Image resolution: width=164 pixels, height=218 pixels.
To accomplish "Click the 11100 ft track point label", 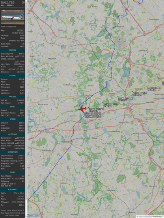I will click(x=125, y=99).
